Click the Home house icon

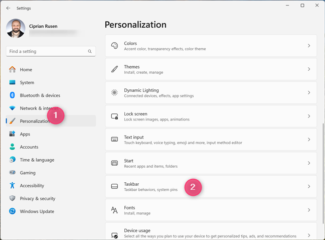(12, 69)
